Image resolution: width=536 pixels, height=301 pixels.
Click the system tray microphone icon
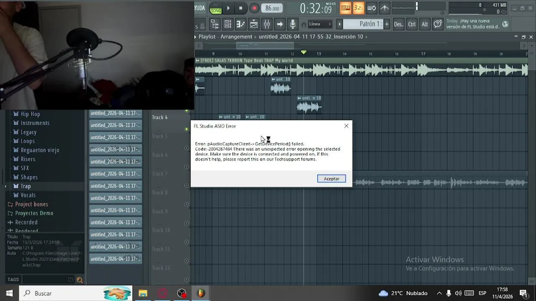[x=449, y=293]
